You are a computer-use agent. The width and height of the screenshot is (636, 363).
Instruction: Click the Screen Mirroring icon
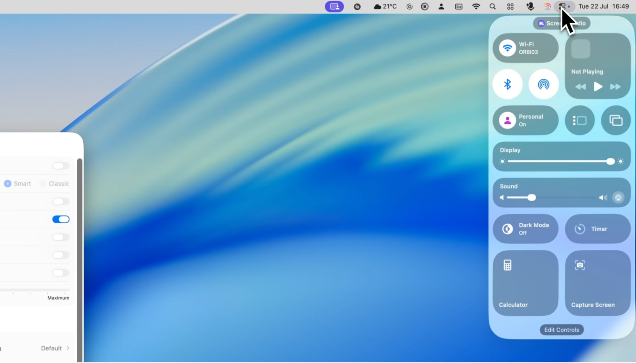click(x=616, y=121)
